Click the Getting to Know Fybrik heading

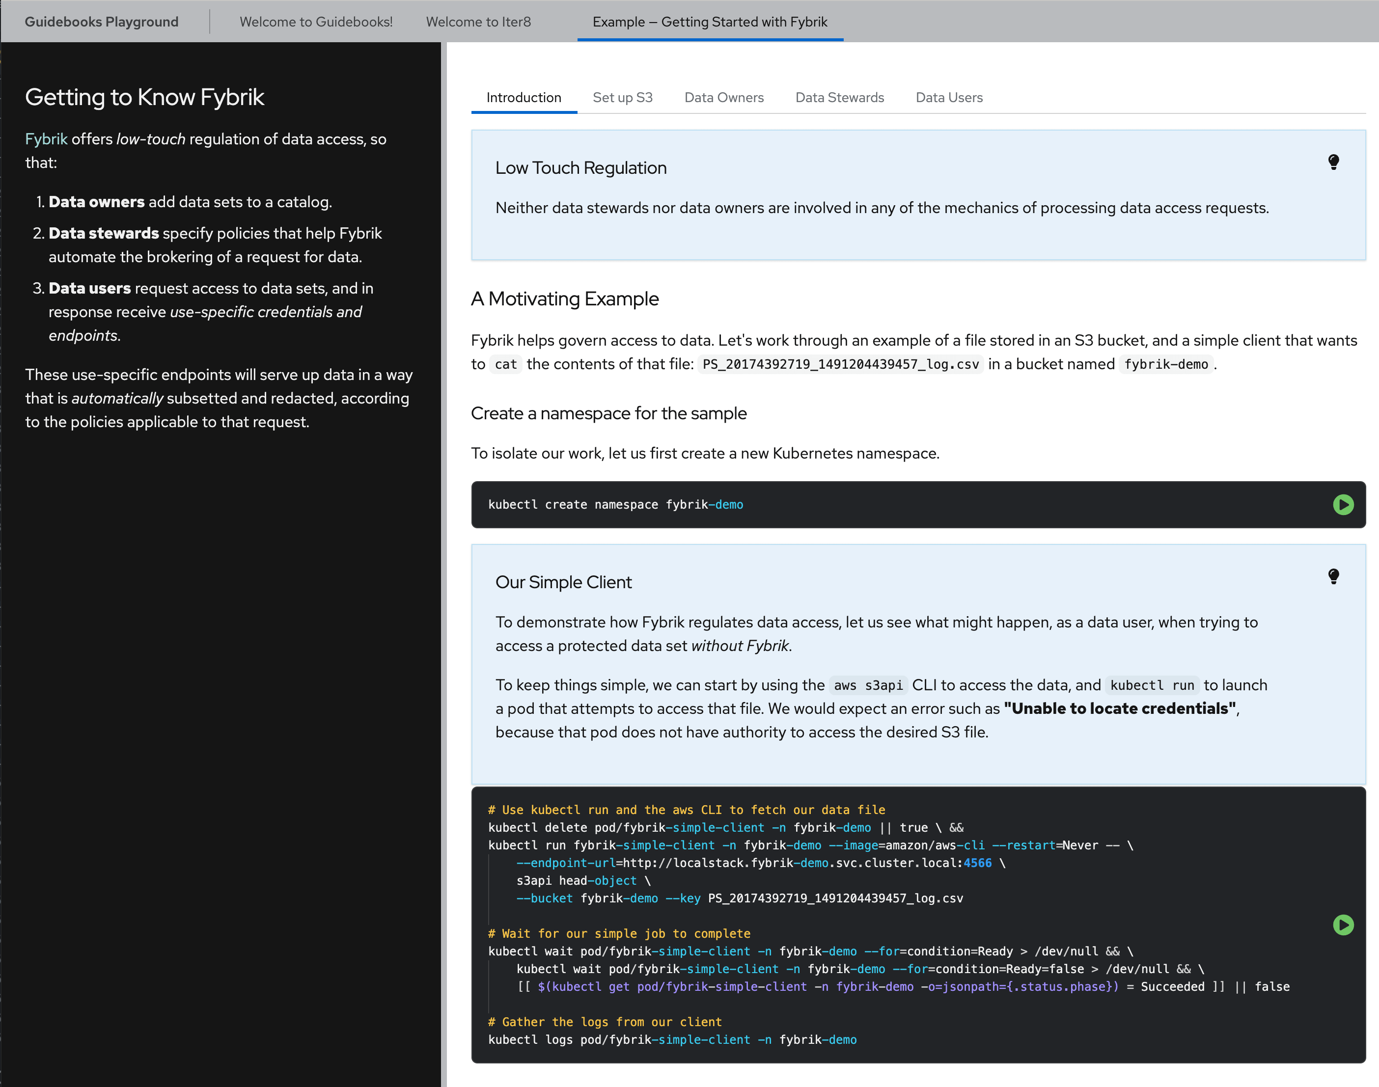(x=144, y=97)
